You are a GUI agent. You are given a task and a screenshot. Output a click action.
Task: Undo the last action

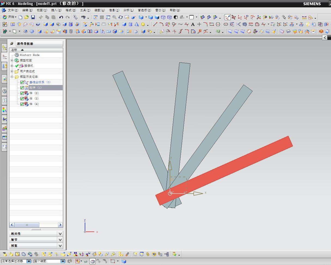61,17
